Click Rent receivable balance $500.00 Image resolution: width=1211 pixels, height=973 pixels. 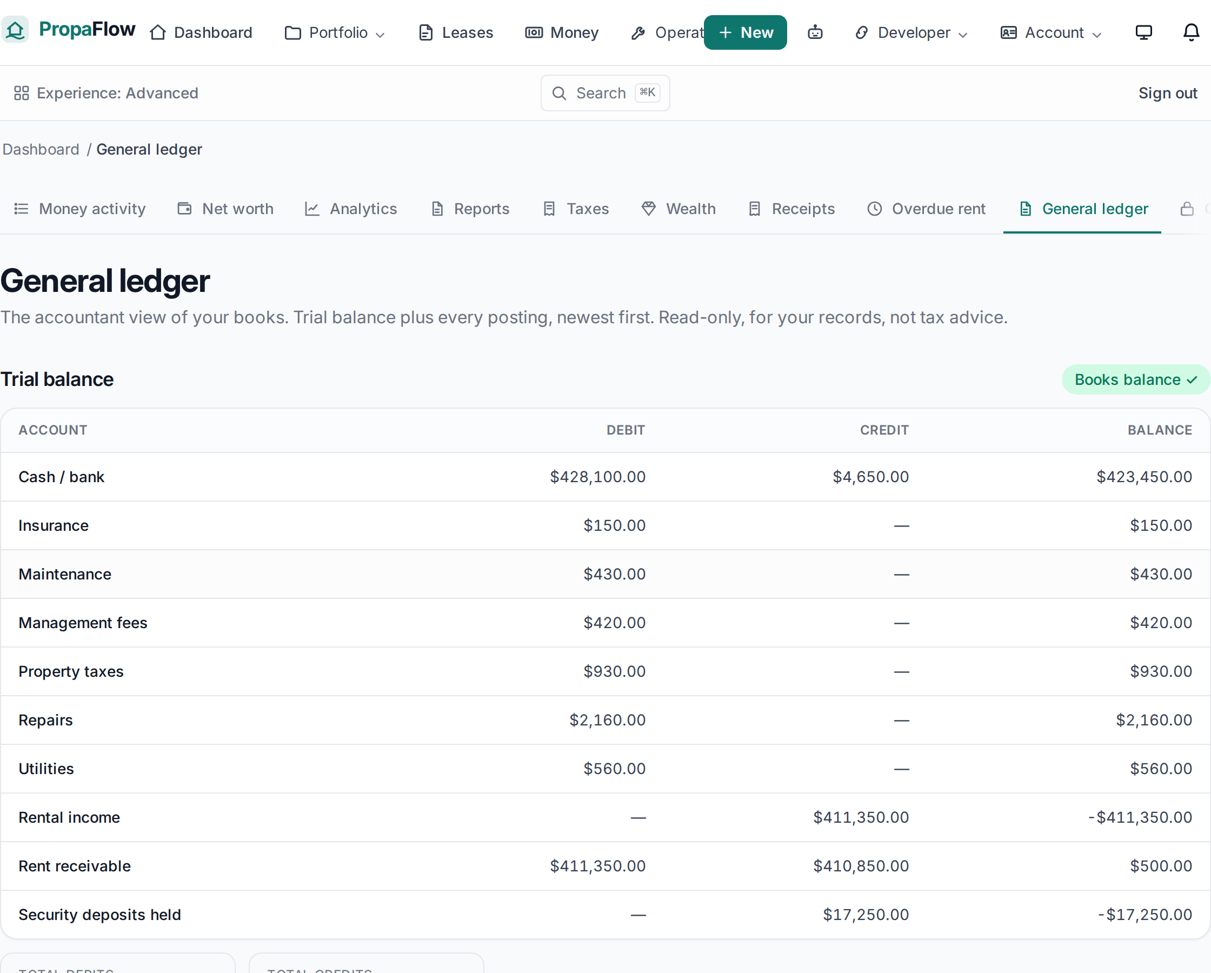tap(1160, 867)
